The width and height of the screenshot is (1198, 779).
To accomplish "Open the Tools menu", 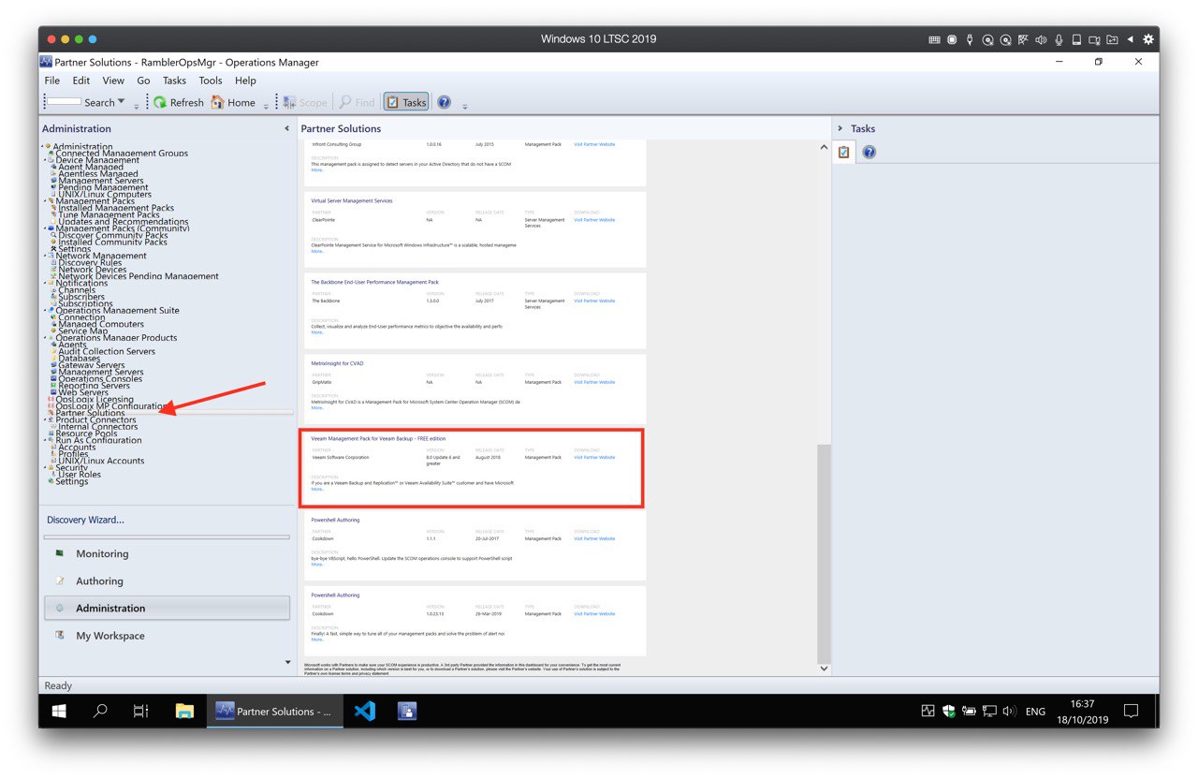I will [x=211, y=81].
